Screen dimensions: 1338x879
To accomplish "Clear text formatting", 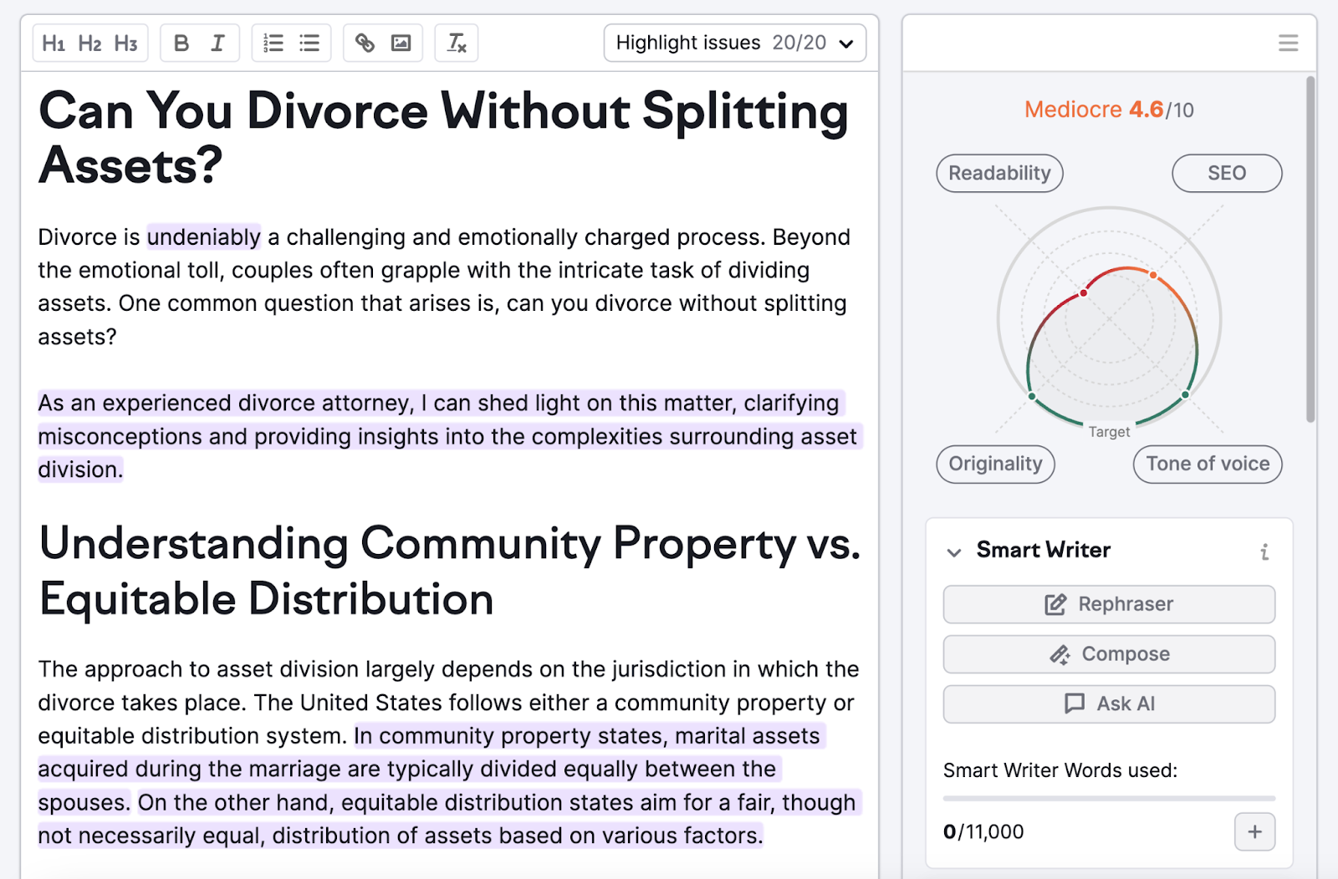I will pyautogui.click(x=457, y=43).
